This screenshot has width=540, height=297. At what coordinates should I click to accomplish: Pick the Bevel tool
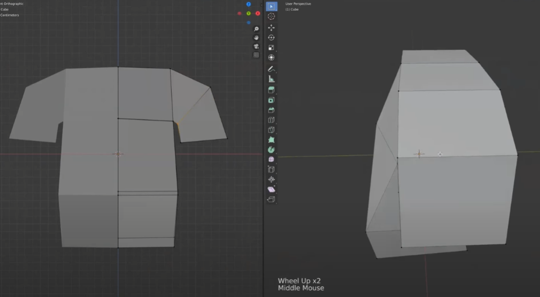[x=271, y=110]
